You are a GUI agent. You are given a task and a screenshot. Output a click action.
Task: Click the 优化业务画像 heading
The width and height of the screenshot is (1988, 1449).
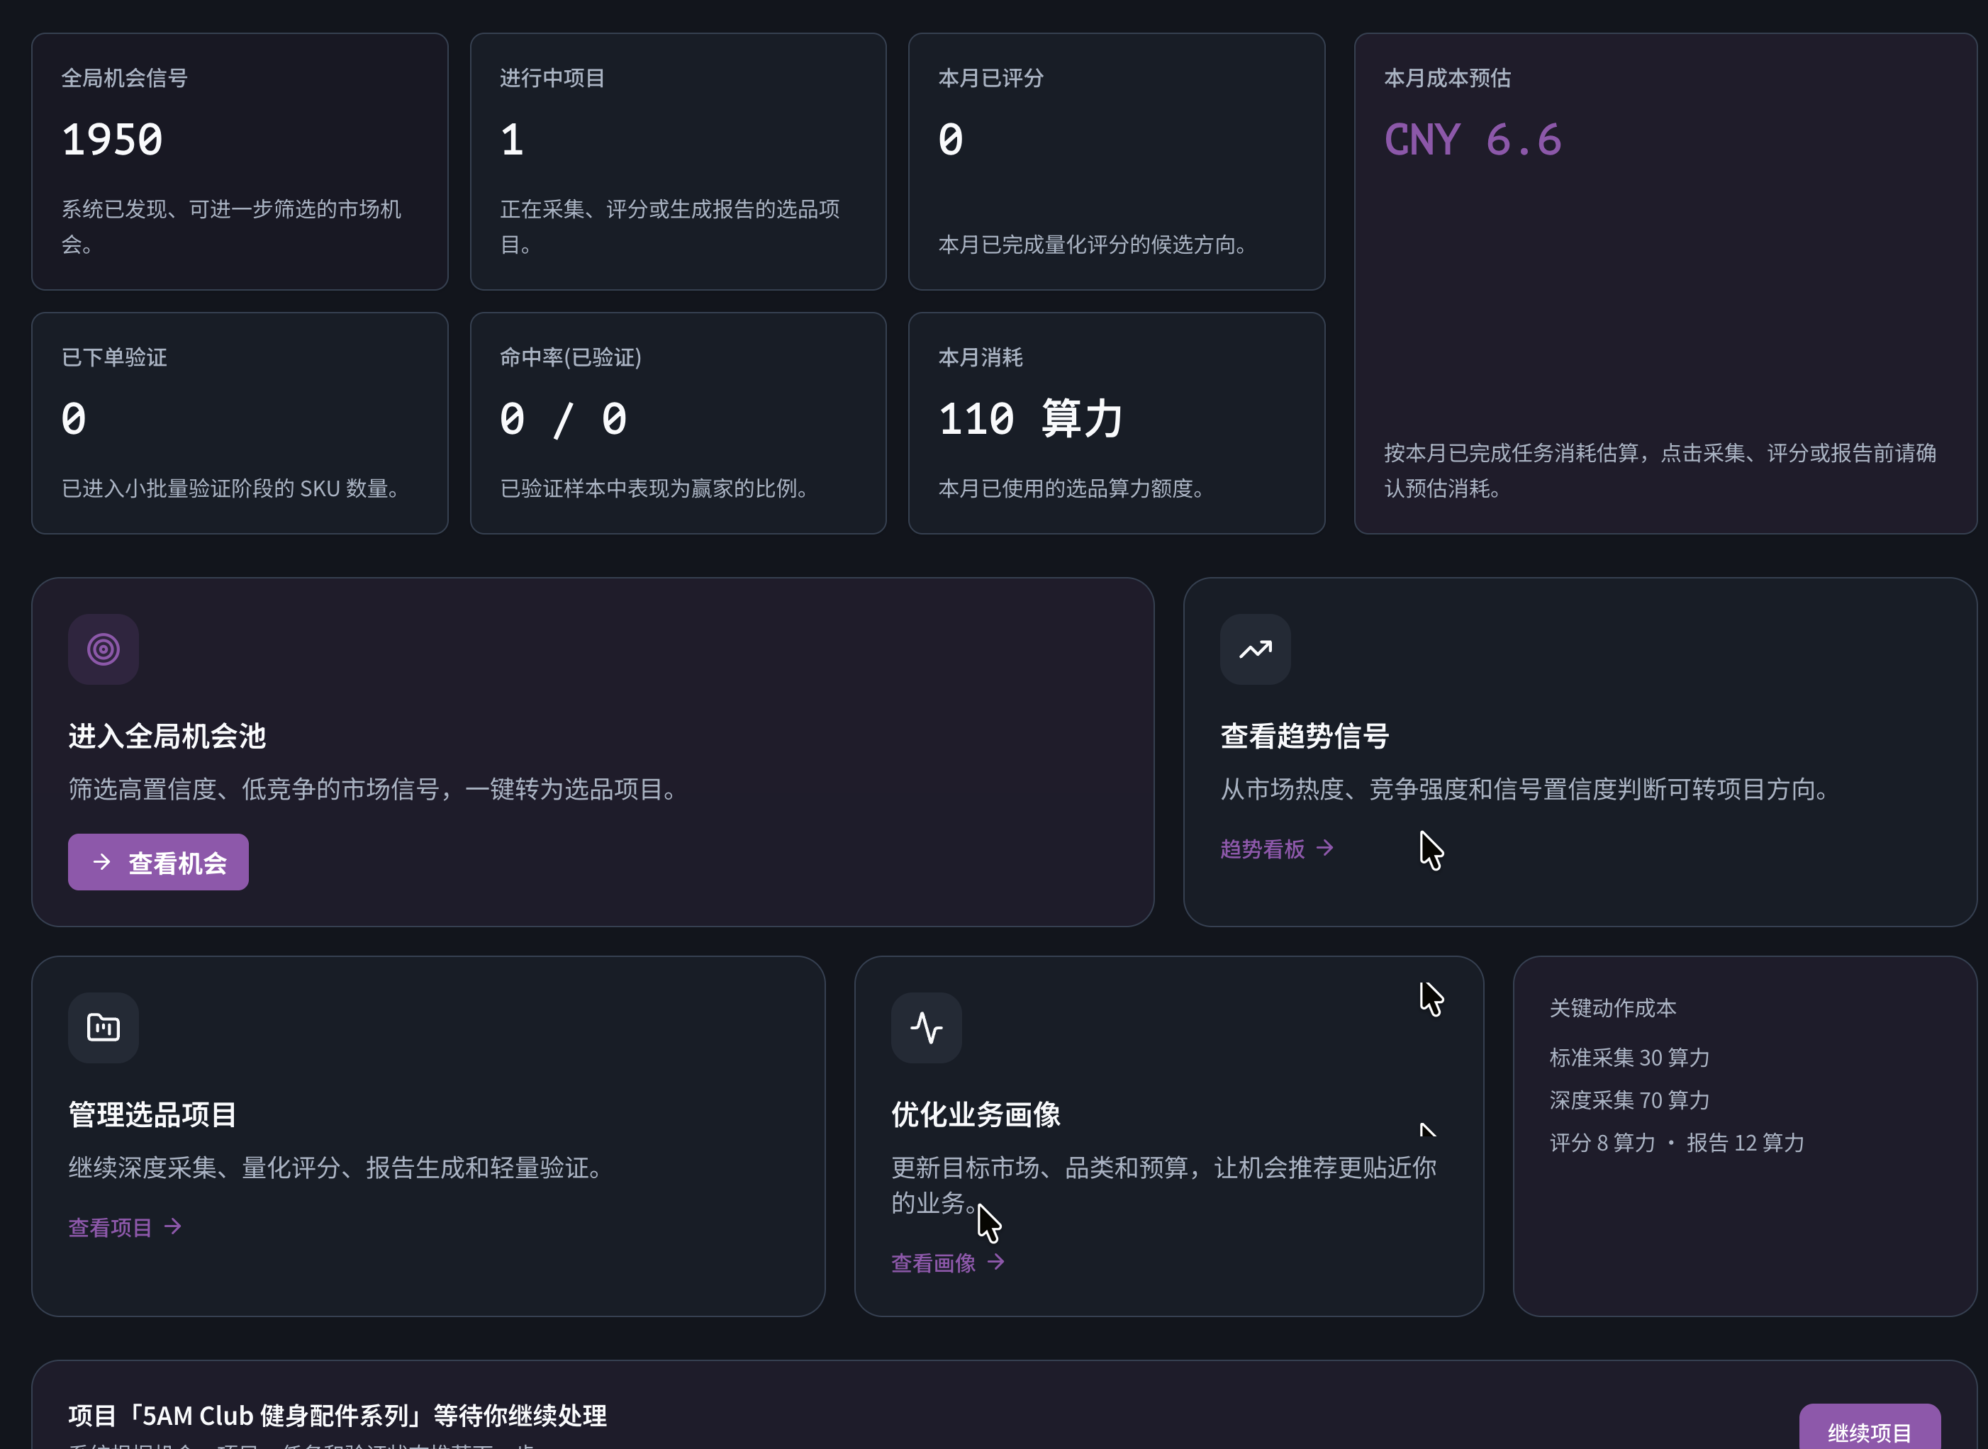976,1115
